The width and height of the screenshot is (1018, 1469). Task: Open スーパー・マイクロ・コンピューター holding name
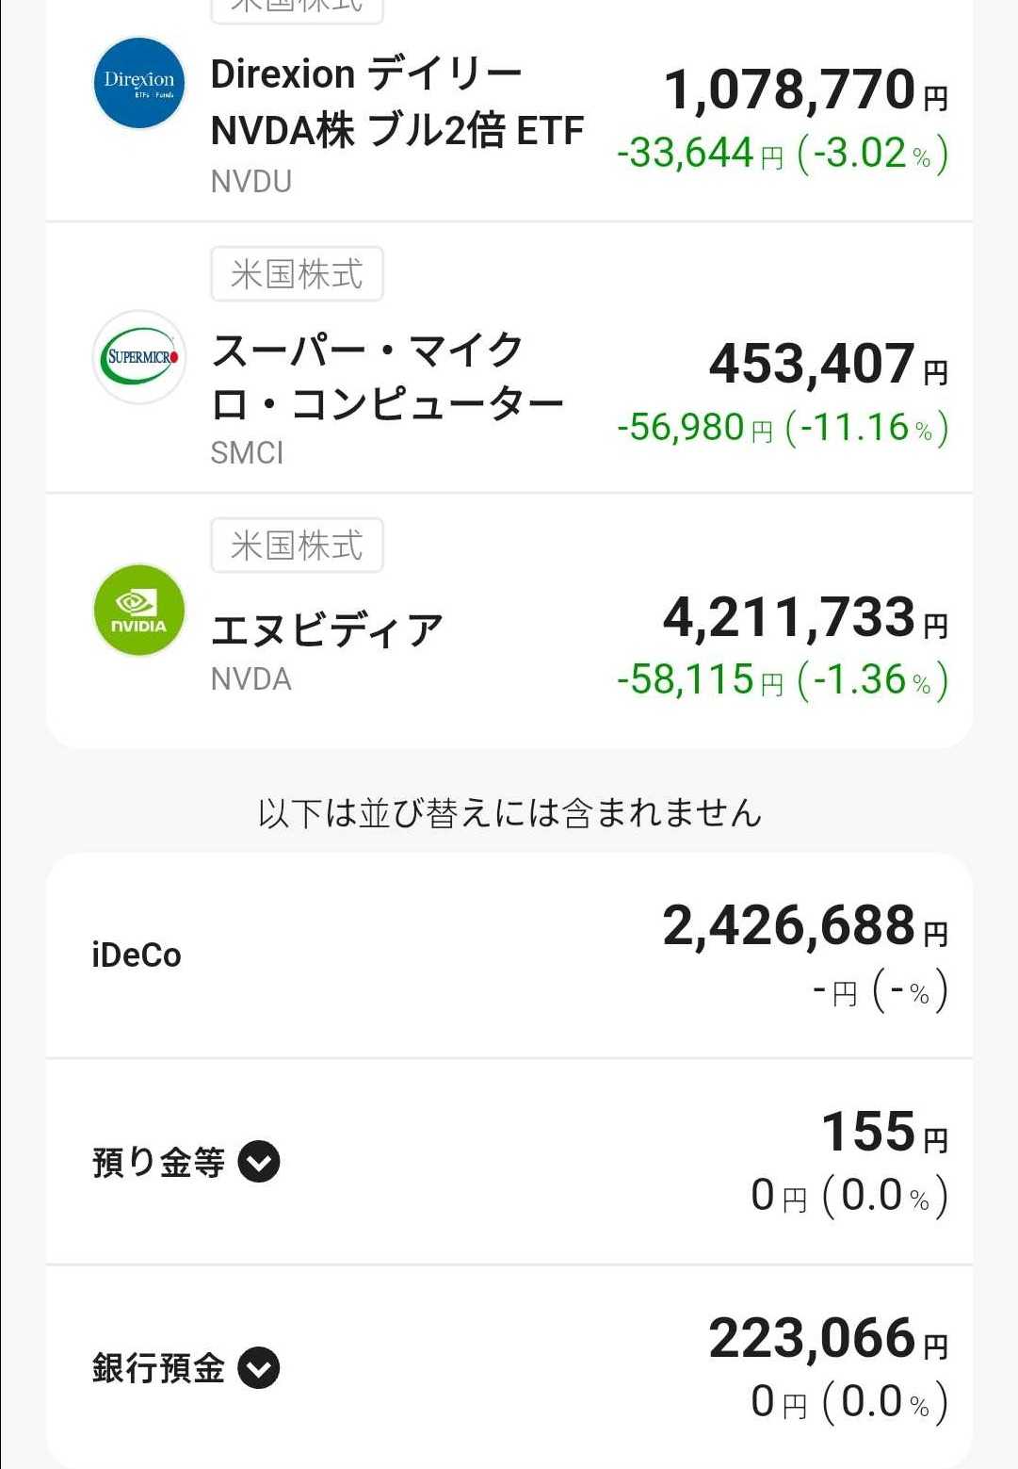[386, 377]
